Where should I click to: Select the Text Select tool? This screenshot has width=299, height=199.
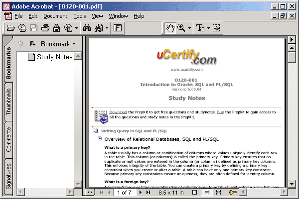click(200, 28)
